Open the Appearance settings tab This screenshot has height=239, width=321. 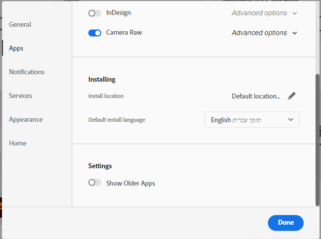pos(26,119)
